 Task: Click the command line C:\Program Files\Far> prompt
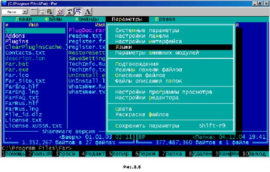point(37,148)
